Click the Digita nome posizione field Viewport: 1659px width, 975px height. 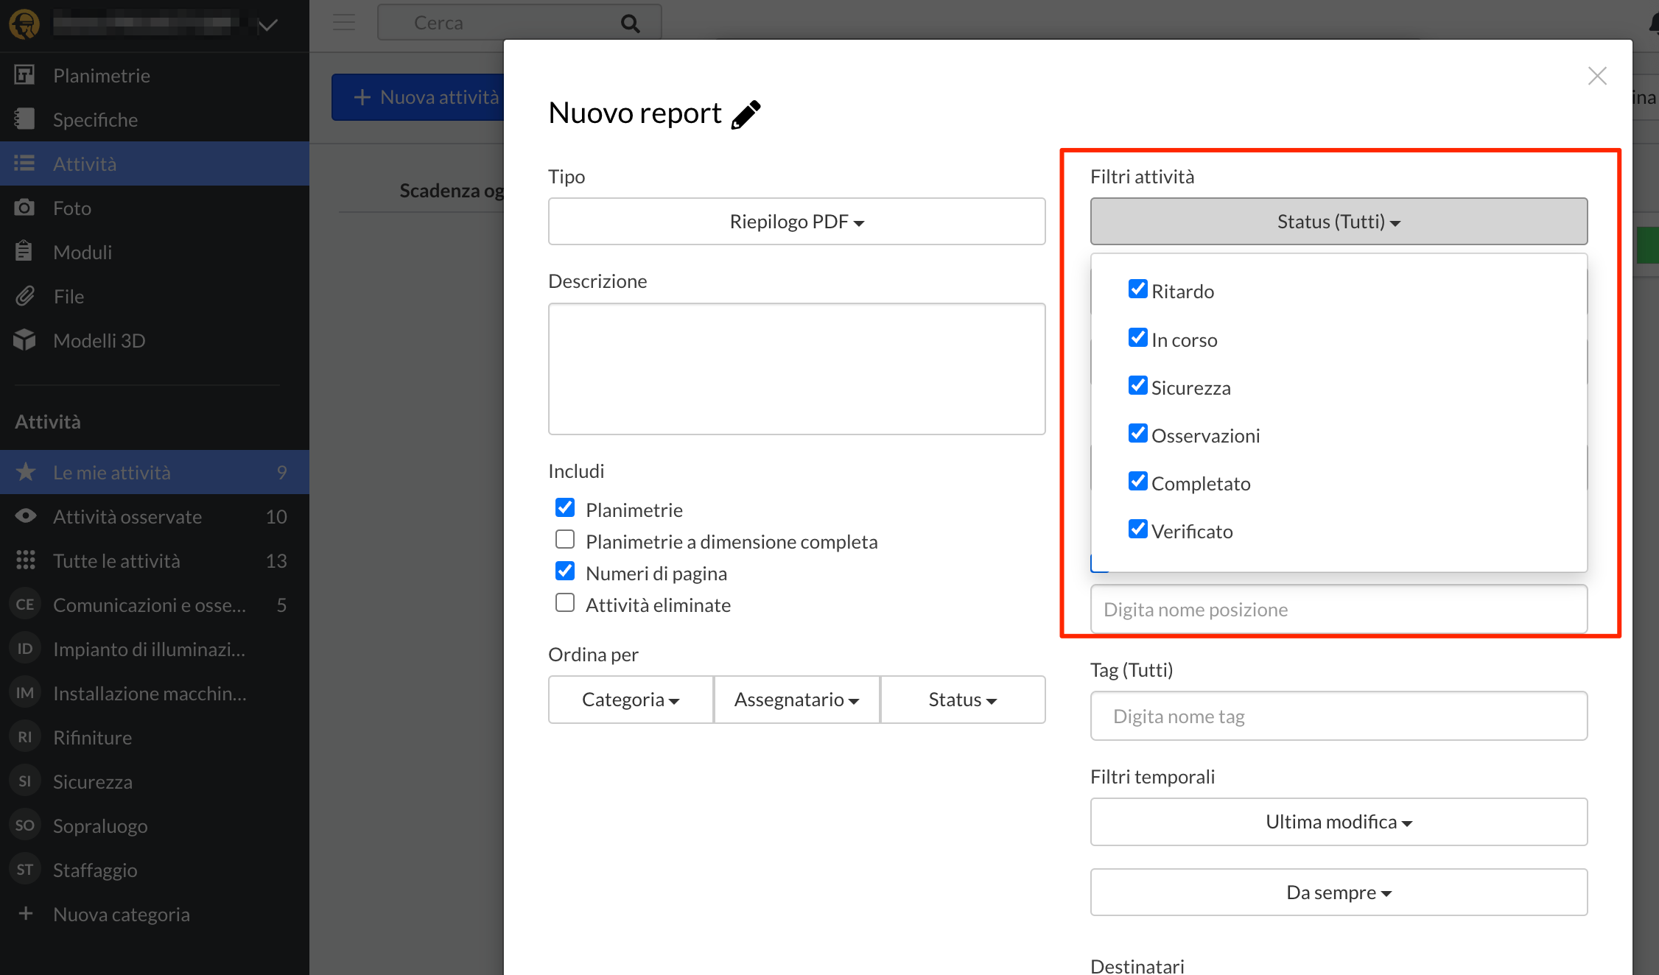[x=1339, y=609]
